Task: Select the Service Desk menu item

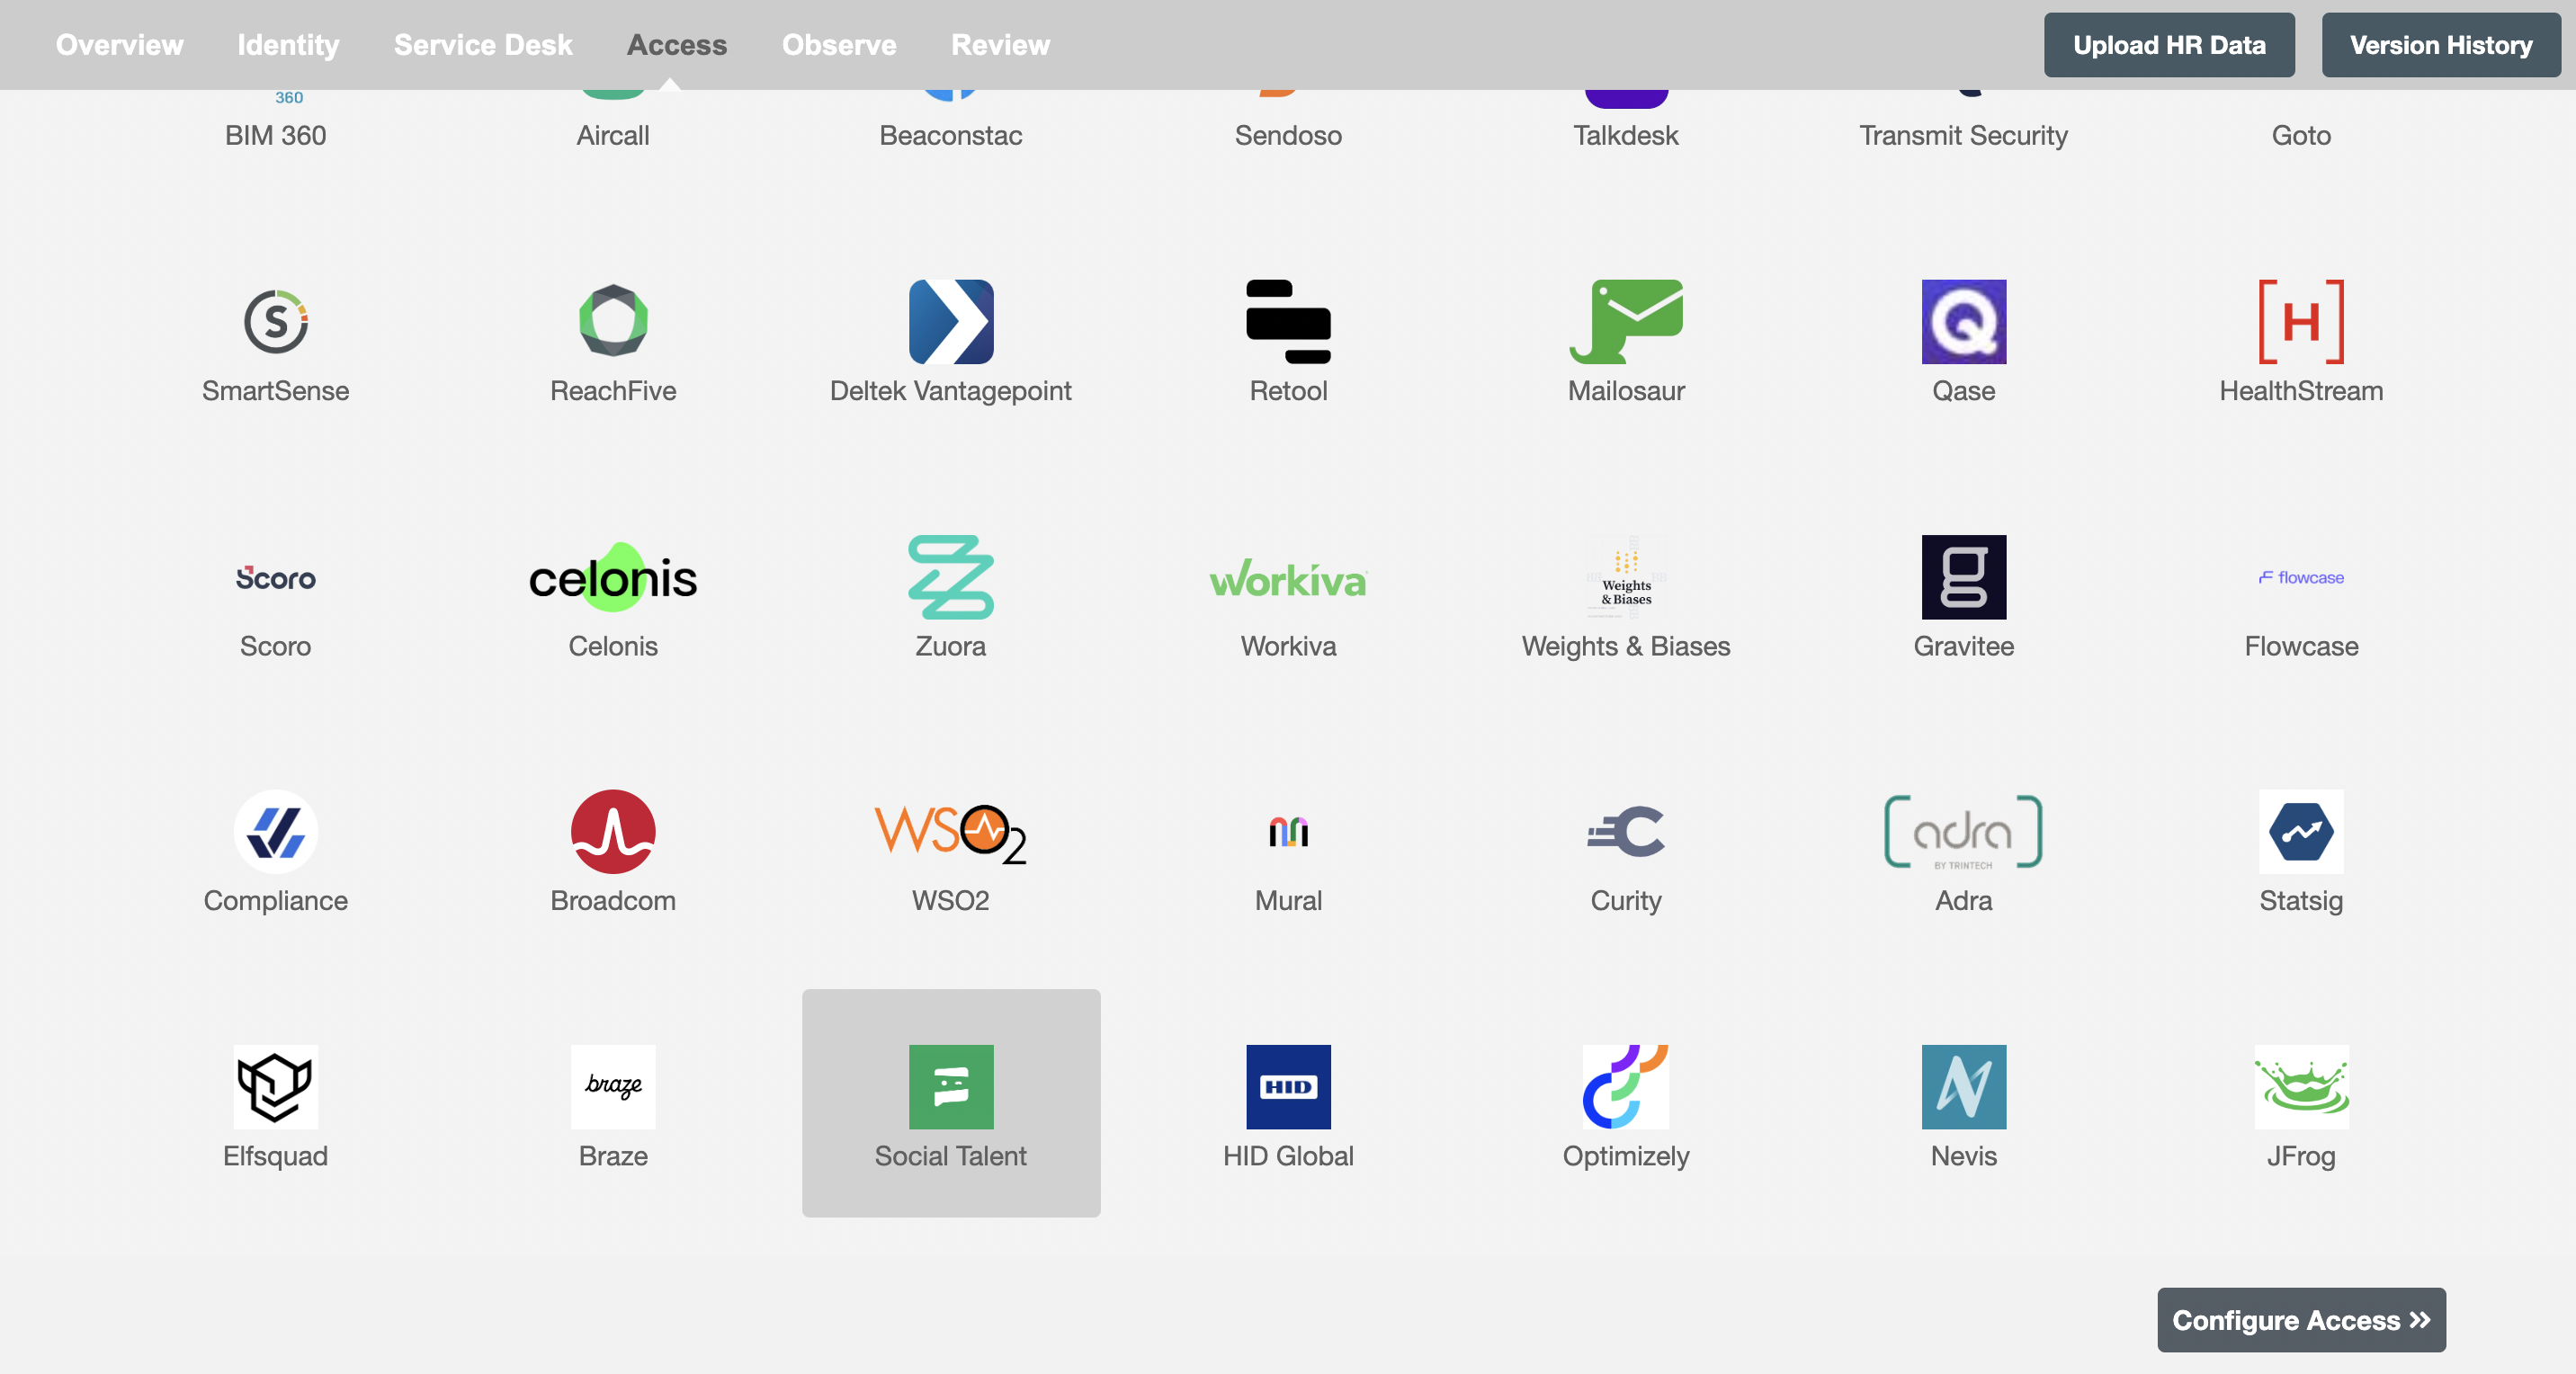Action: (484, 42)
